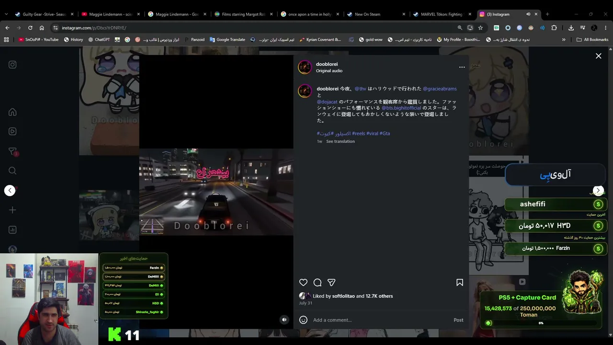The width and height of the screenshot is (613, 345).
Task: Mute the reel video audio
Action: point(284,320)
